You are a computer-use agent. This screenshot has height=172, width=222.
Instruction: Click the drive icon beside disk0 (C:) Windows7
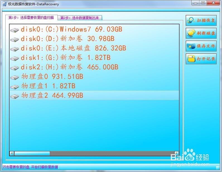tap(15, 30)
